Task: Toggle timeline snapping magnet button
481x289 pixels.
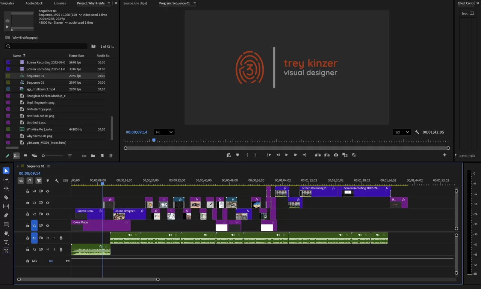Action: click(x=30, y=181)
